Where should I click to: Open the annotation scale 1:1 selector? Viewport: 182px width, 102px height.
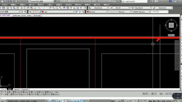point(128,101)
